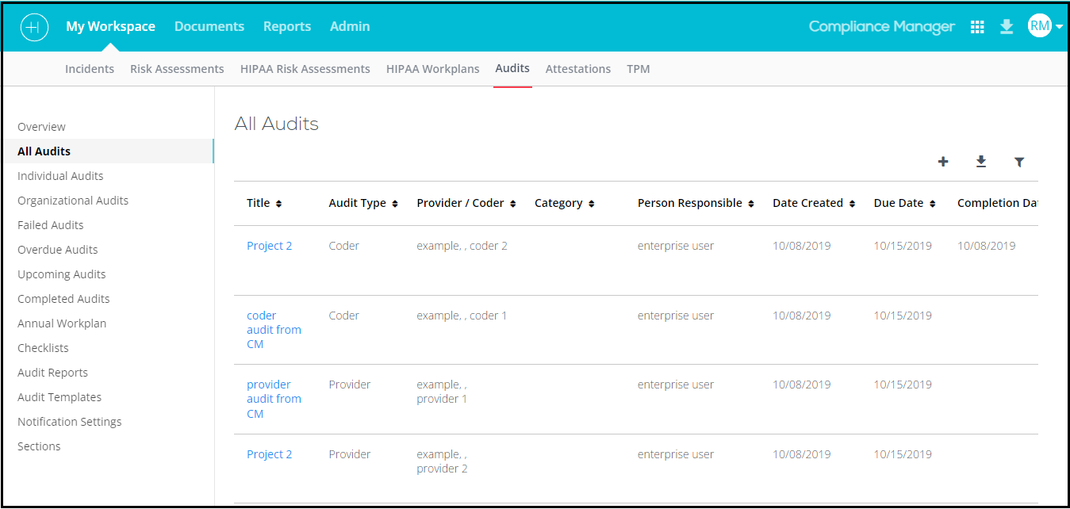The height and width of the screenshot is (509, 1070).
Task: Select Failed Audits in the sidebar
Action: coord(50,224)
